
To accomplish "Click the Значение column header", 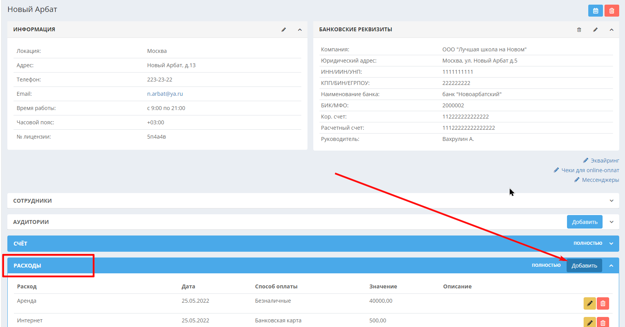I will click(383, 286).
